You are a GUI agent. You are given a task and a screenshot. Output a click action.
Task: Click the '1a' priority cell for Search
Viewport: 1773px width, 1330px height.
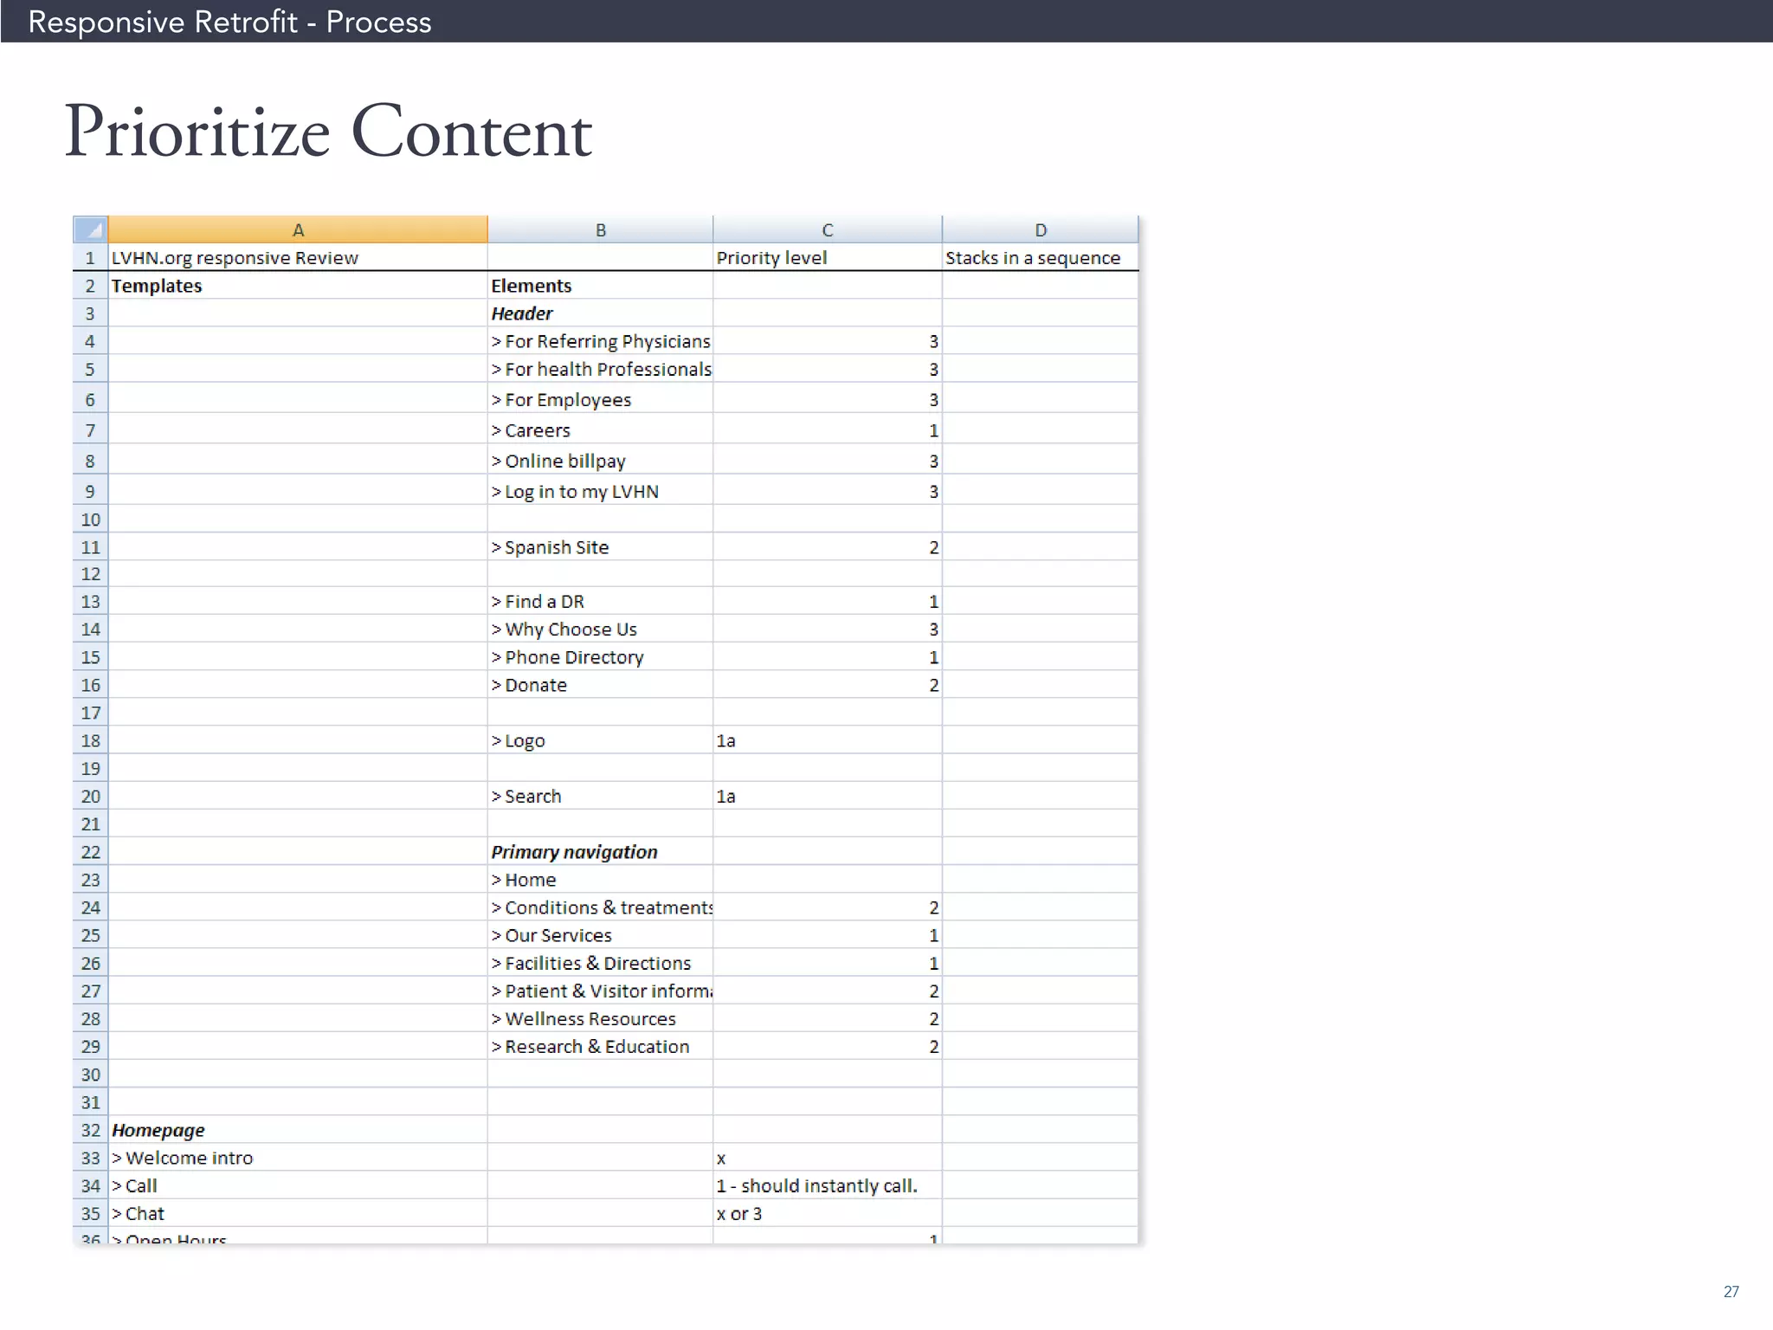click(827, 795)
